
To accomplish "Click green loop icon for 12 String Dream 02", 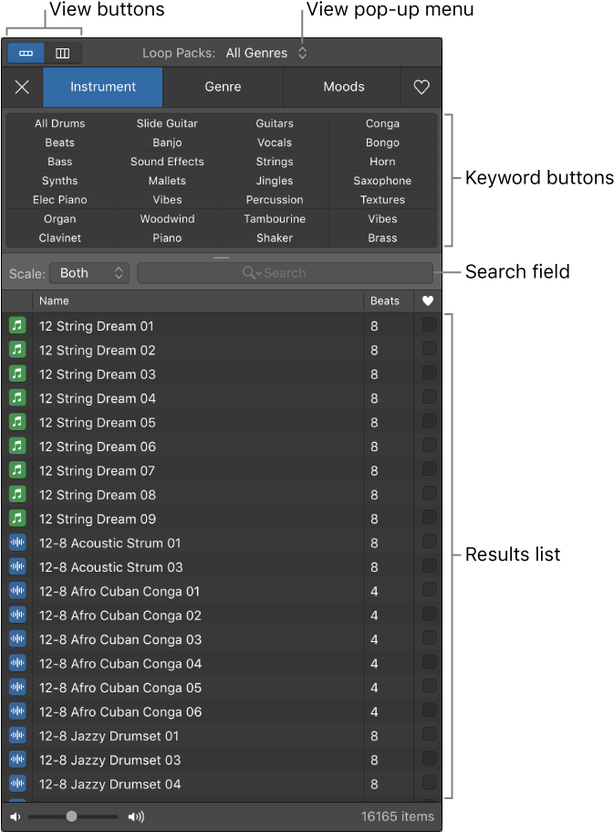I will coord(17,350).
